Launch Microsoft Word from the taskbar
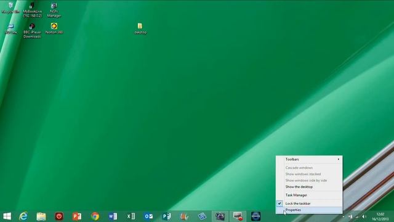This screenshot has height=222, width=394. (x=113, y=216)
